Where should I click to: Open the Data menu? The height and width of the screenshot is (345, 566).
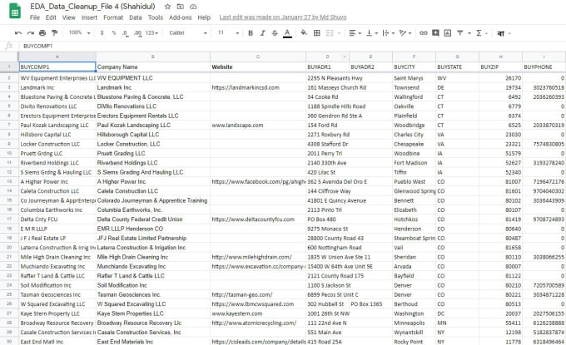point(136,17)
